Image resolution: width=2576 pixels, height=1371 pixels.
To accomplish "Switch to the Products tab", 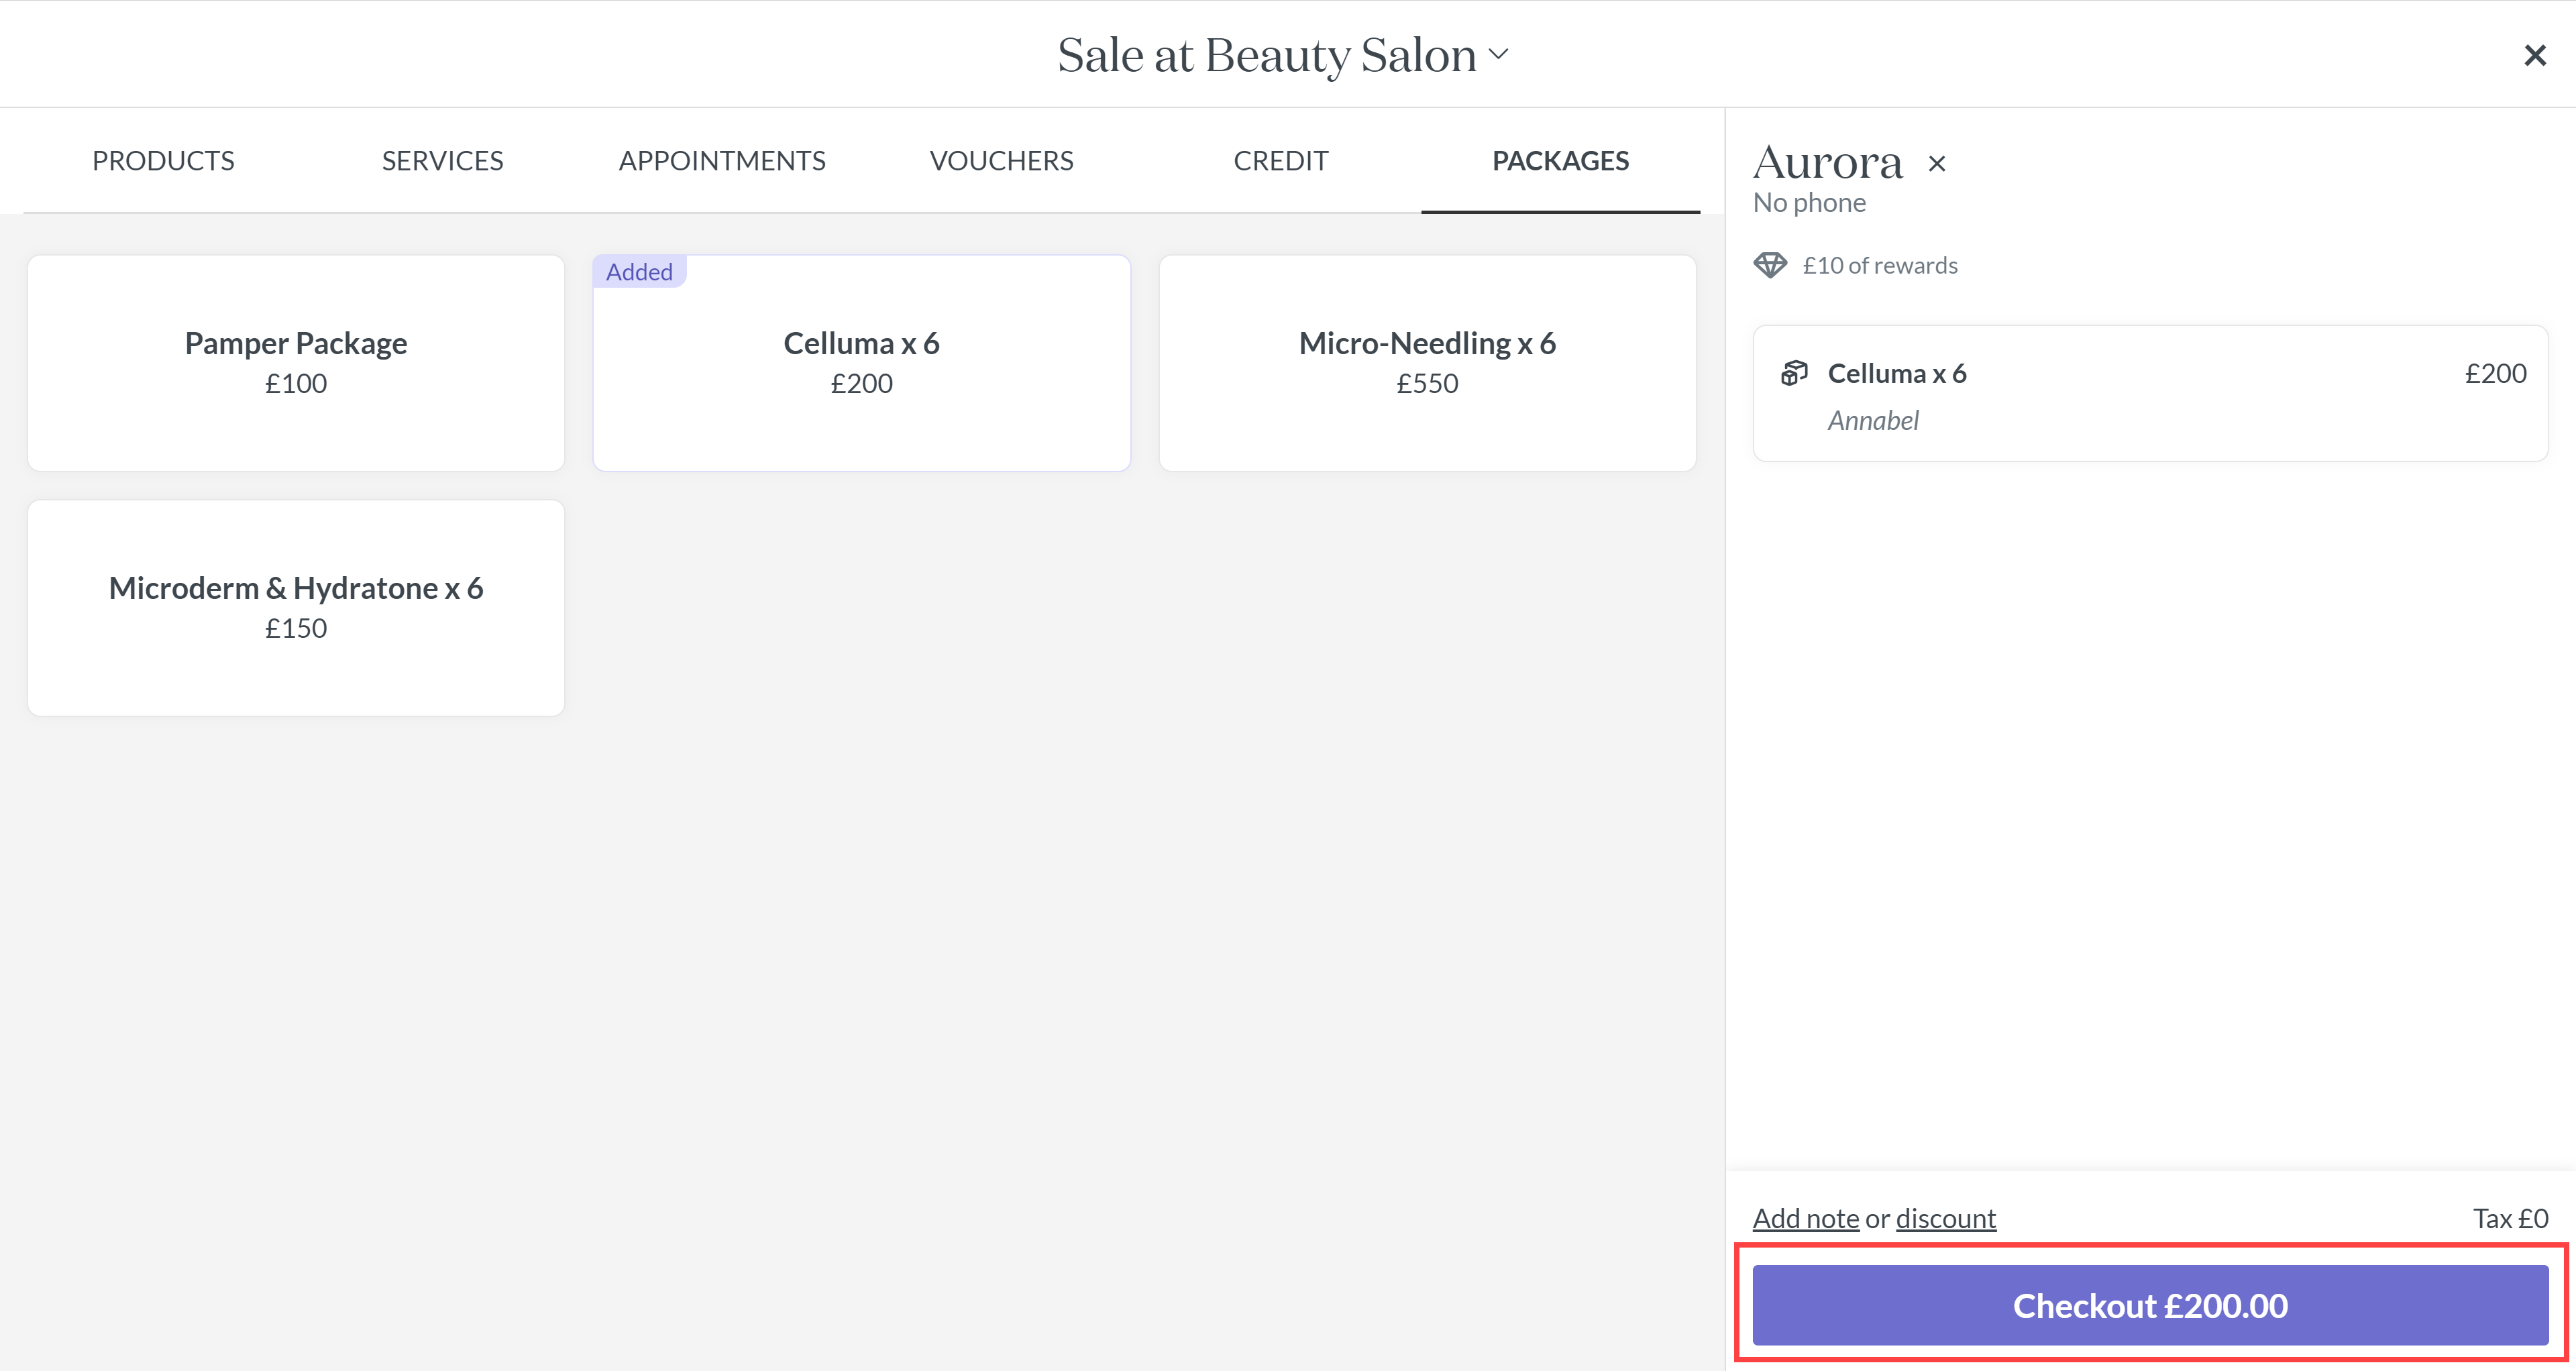I will [x=163, y=161].
